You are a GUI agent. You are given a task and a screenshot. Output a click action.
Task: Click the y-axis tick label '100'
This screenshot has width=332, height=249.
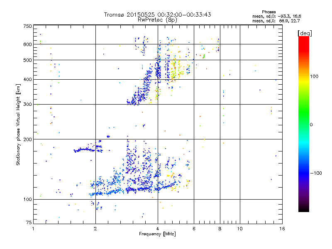27,200
